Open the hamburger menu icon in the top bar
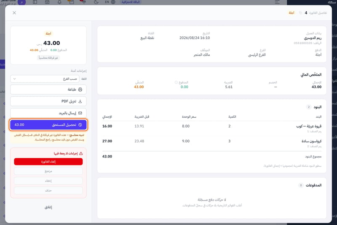 point(277,2)
